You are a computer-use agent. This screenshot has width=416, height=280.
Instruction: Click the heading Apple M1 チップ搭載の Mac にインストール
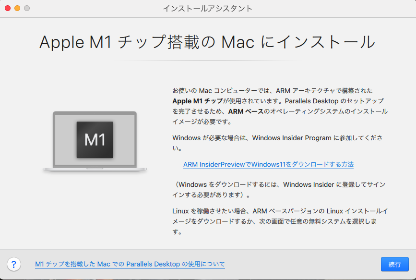click(207, 42)
